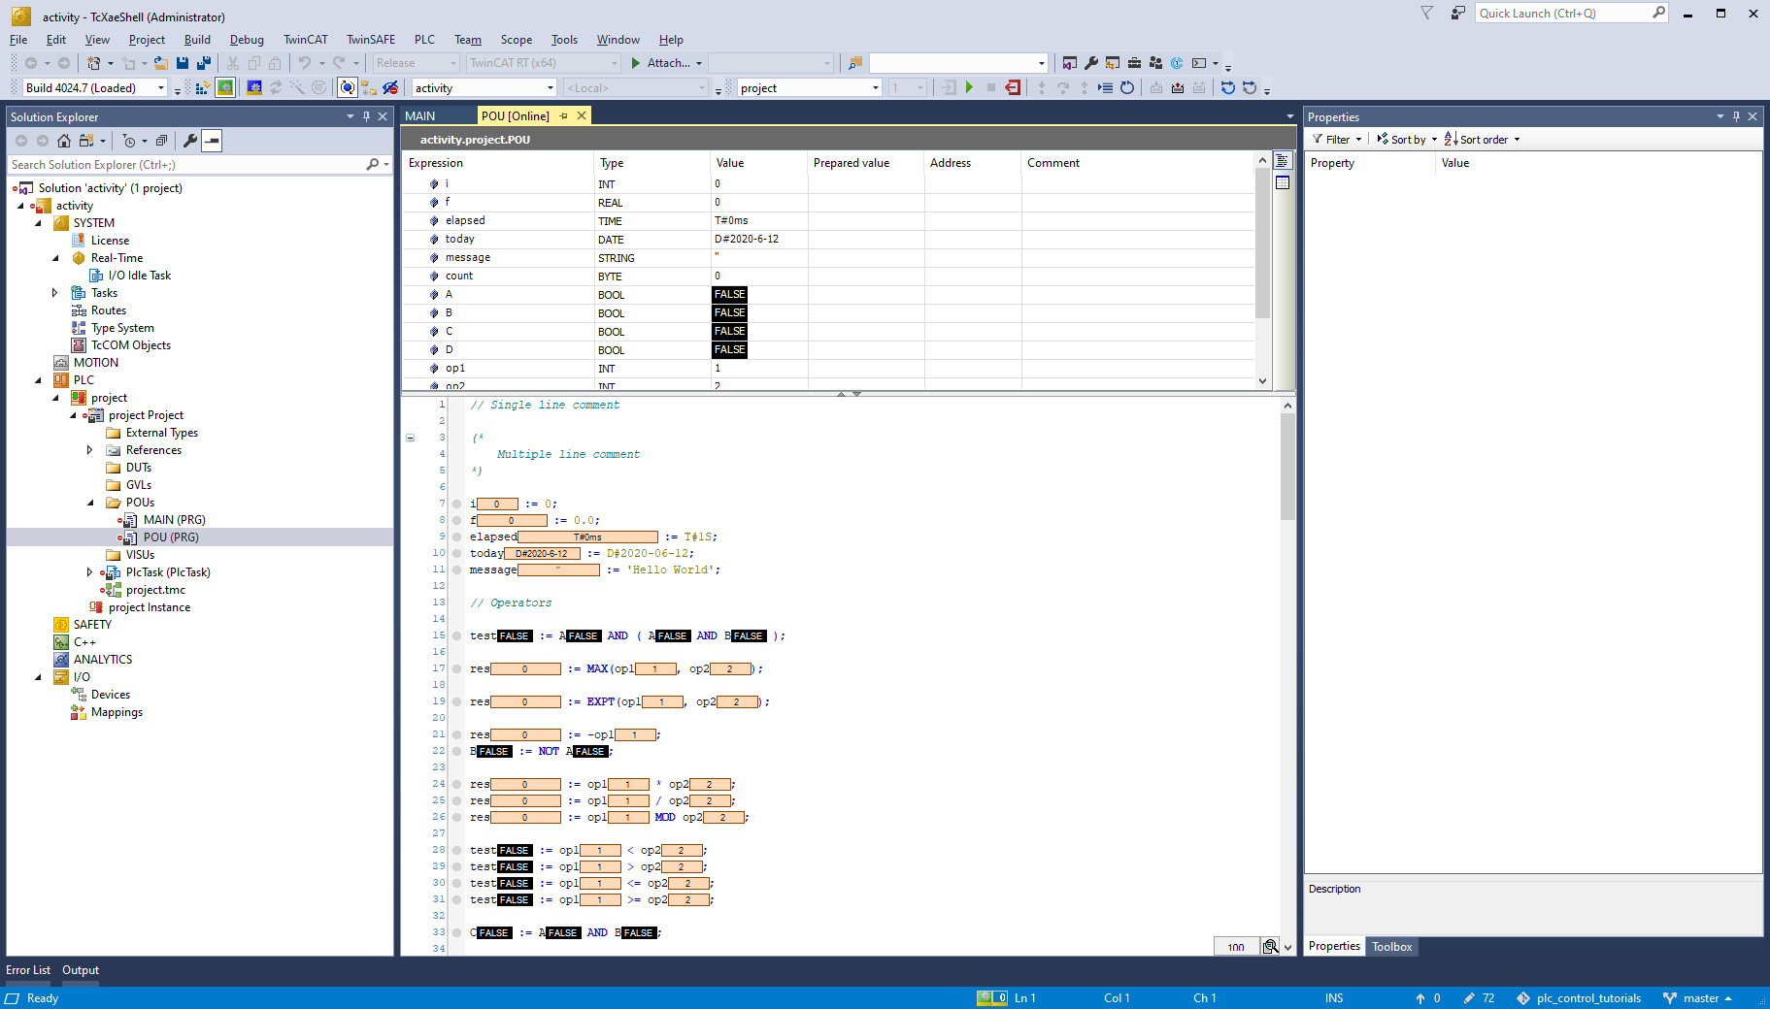This screenshot has width=1770, height=1009.
Task: Click the red PLC Logout icon
Action: coord(1013,88)
